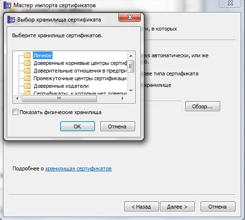245x220 pixels.
Task: Click the folder icon next to Личное
Action: pyautogui.click(x=27, y=55)
